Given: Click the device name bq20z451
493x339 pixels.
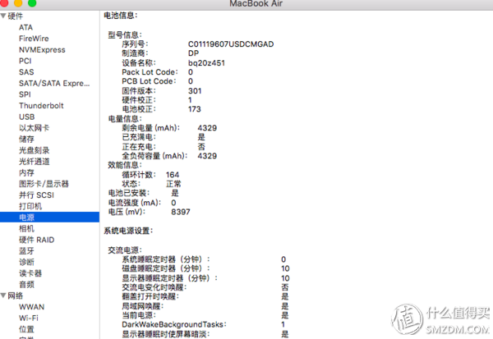Looking at the screenshot, I should click(206, 63).
